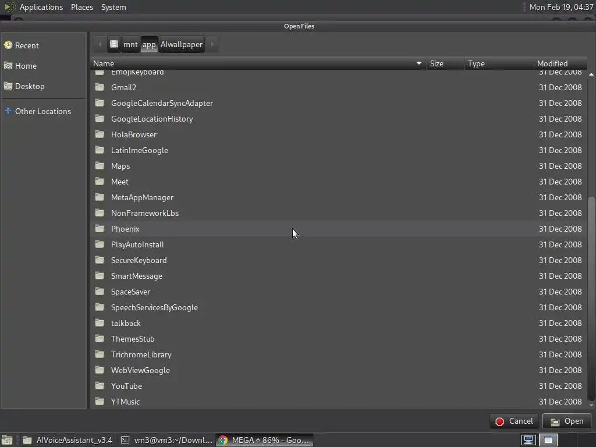Select the YouTube folder name
596x447 pixels.
(126, 386)
